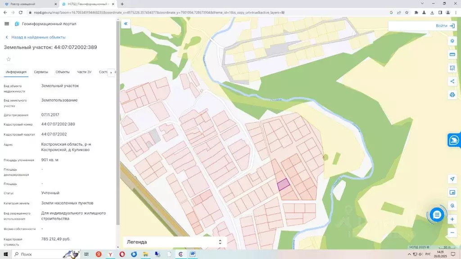461x259 pixels.
Task: Center map on my location
Action: pyautogui.click(x=452, y=179)
